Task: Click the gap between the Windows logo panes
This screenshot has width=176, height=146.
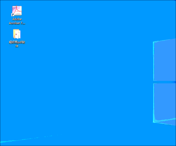Action: point(164,82)
